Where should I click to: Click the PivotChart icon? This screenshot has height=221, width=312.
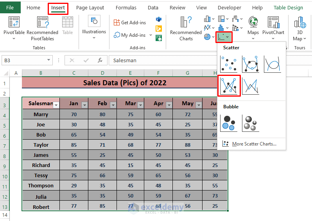point(273,22)
